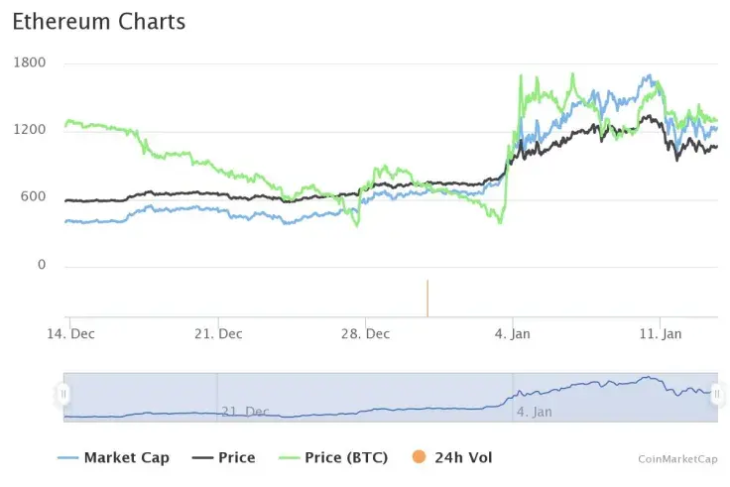Click the Ethereum Charts title
Screen dimensions: 730x487
[x=98, y=21]
